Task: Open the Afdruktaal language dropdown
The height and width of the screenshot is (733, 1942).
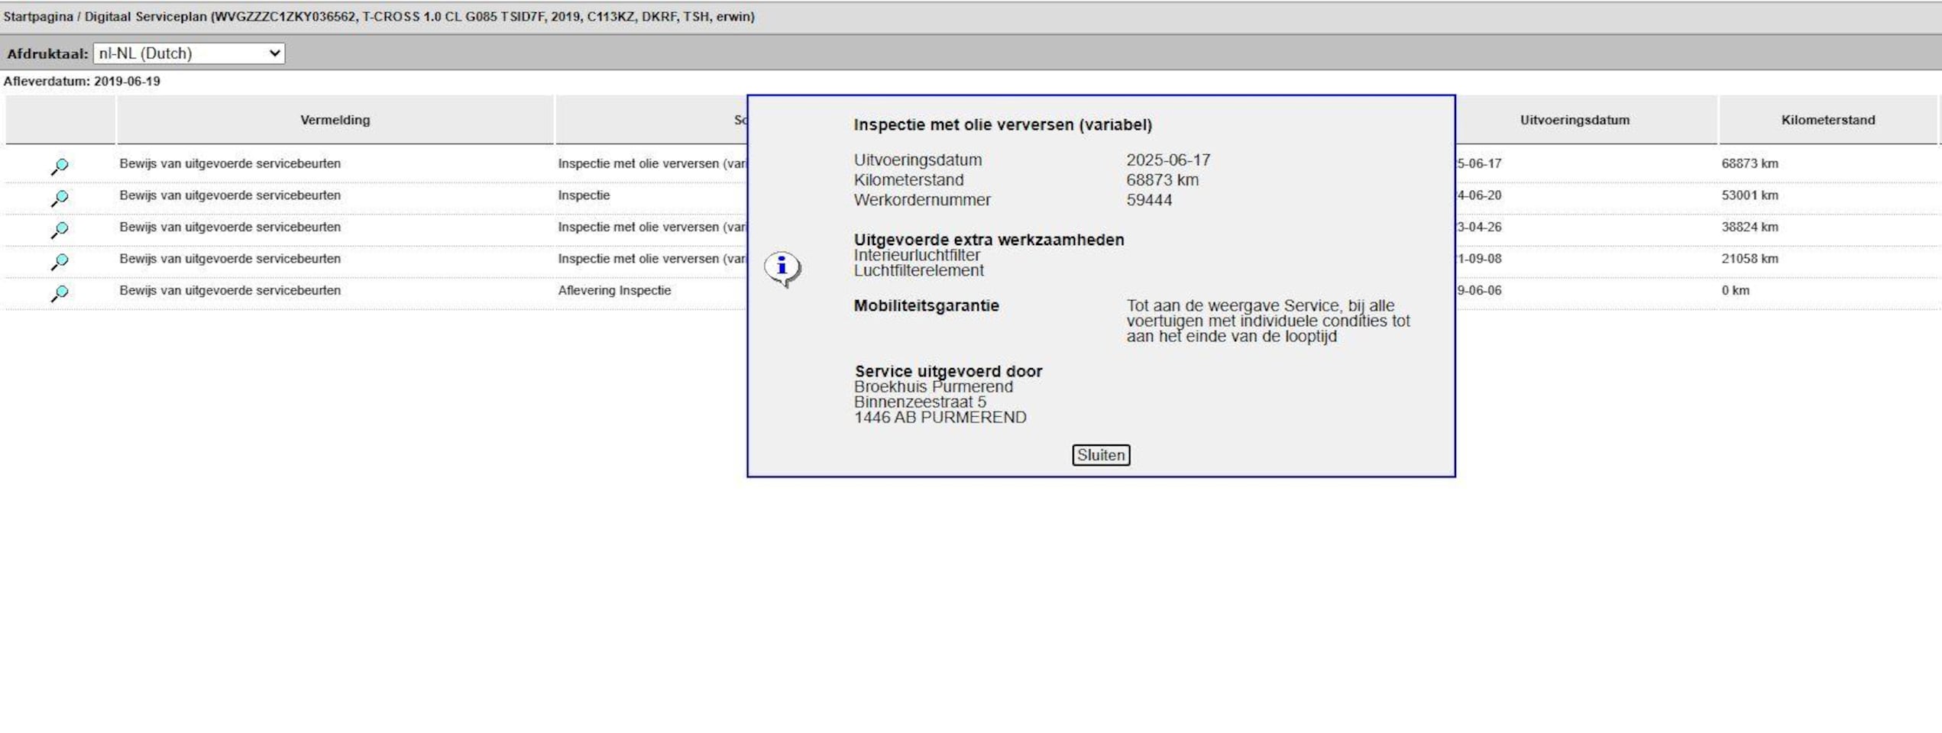Action: 189,53
